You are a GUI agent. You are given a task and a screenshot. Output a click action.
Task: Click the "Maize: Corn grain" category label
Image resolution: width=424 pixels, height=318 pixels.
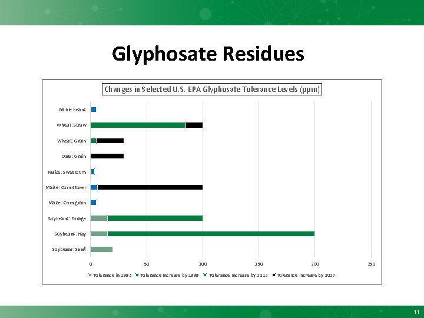coord(67,203)
